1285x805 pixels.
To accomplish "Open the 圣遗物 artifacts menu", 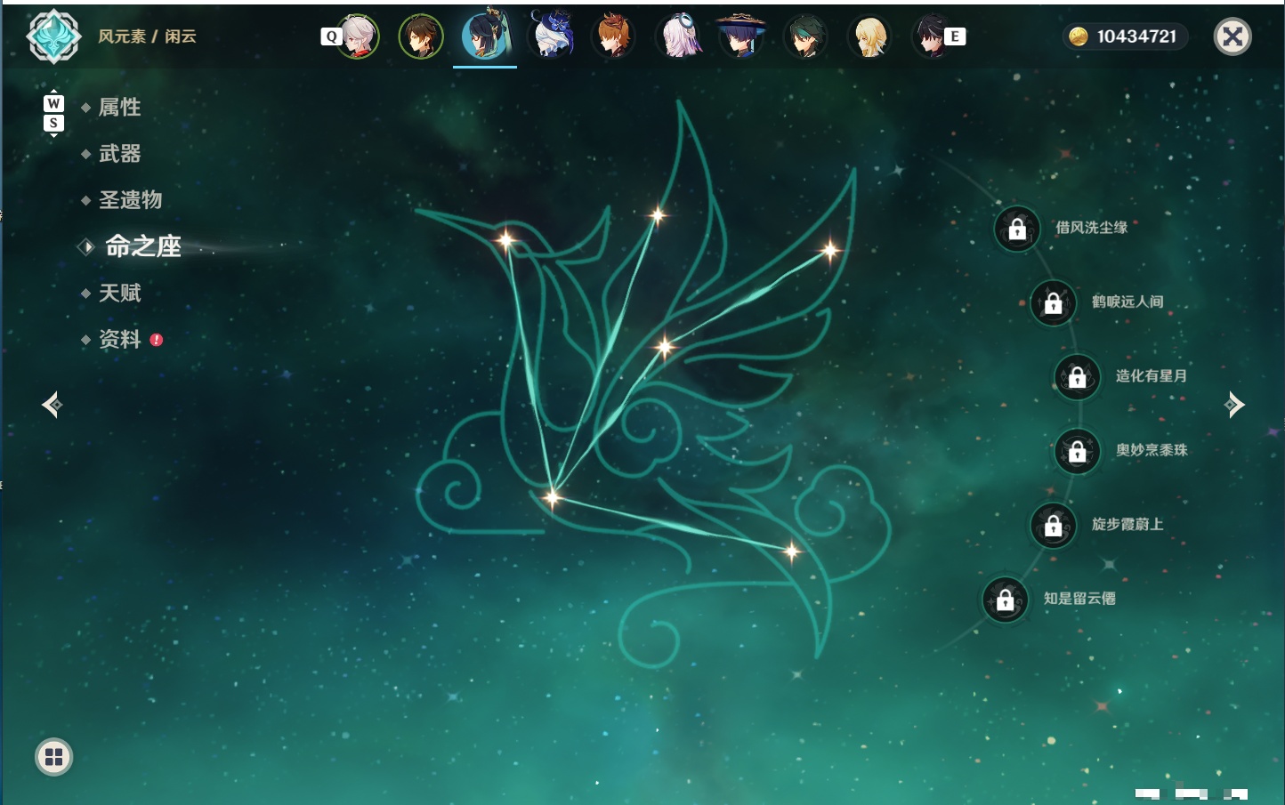I will click(130, 200).
